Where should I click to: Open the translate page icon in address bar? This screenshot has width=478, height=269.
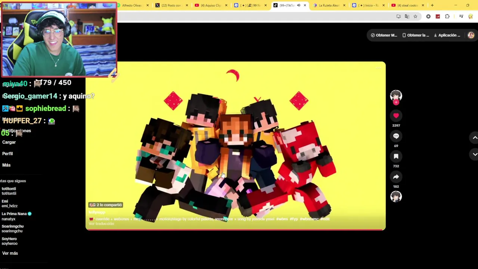[x=407, y=16]
